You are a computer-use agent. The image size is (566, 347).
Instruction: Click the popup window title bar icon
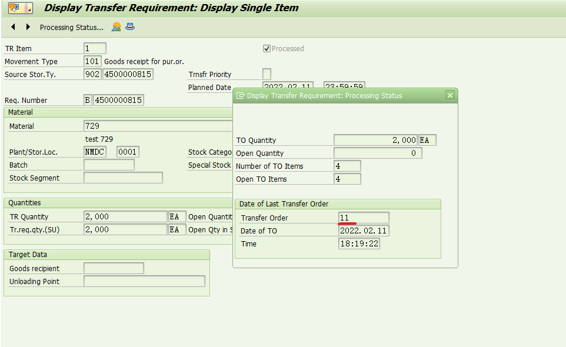240,95
